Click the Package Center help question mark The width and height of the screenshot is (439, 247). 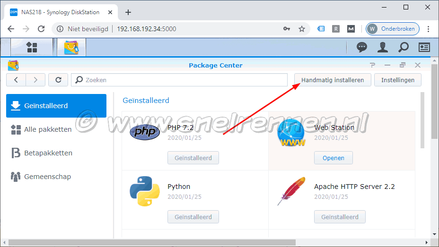372,65
